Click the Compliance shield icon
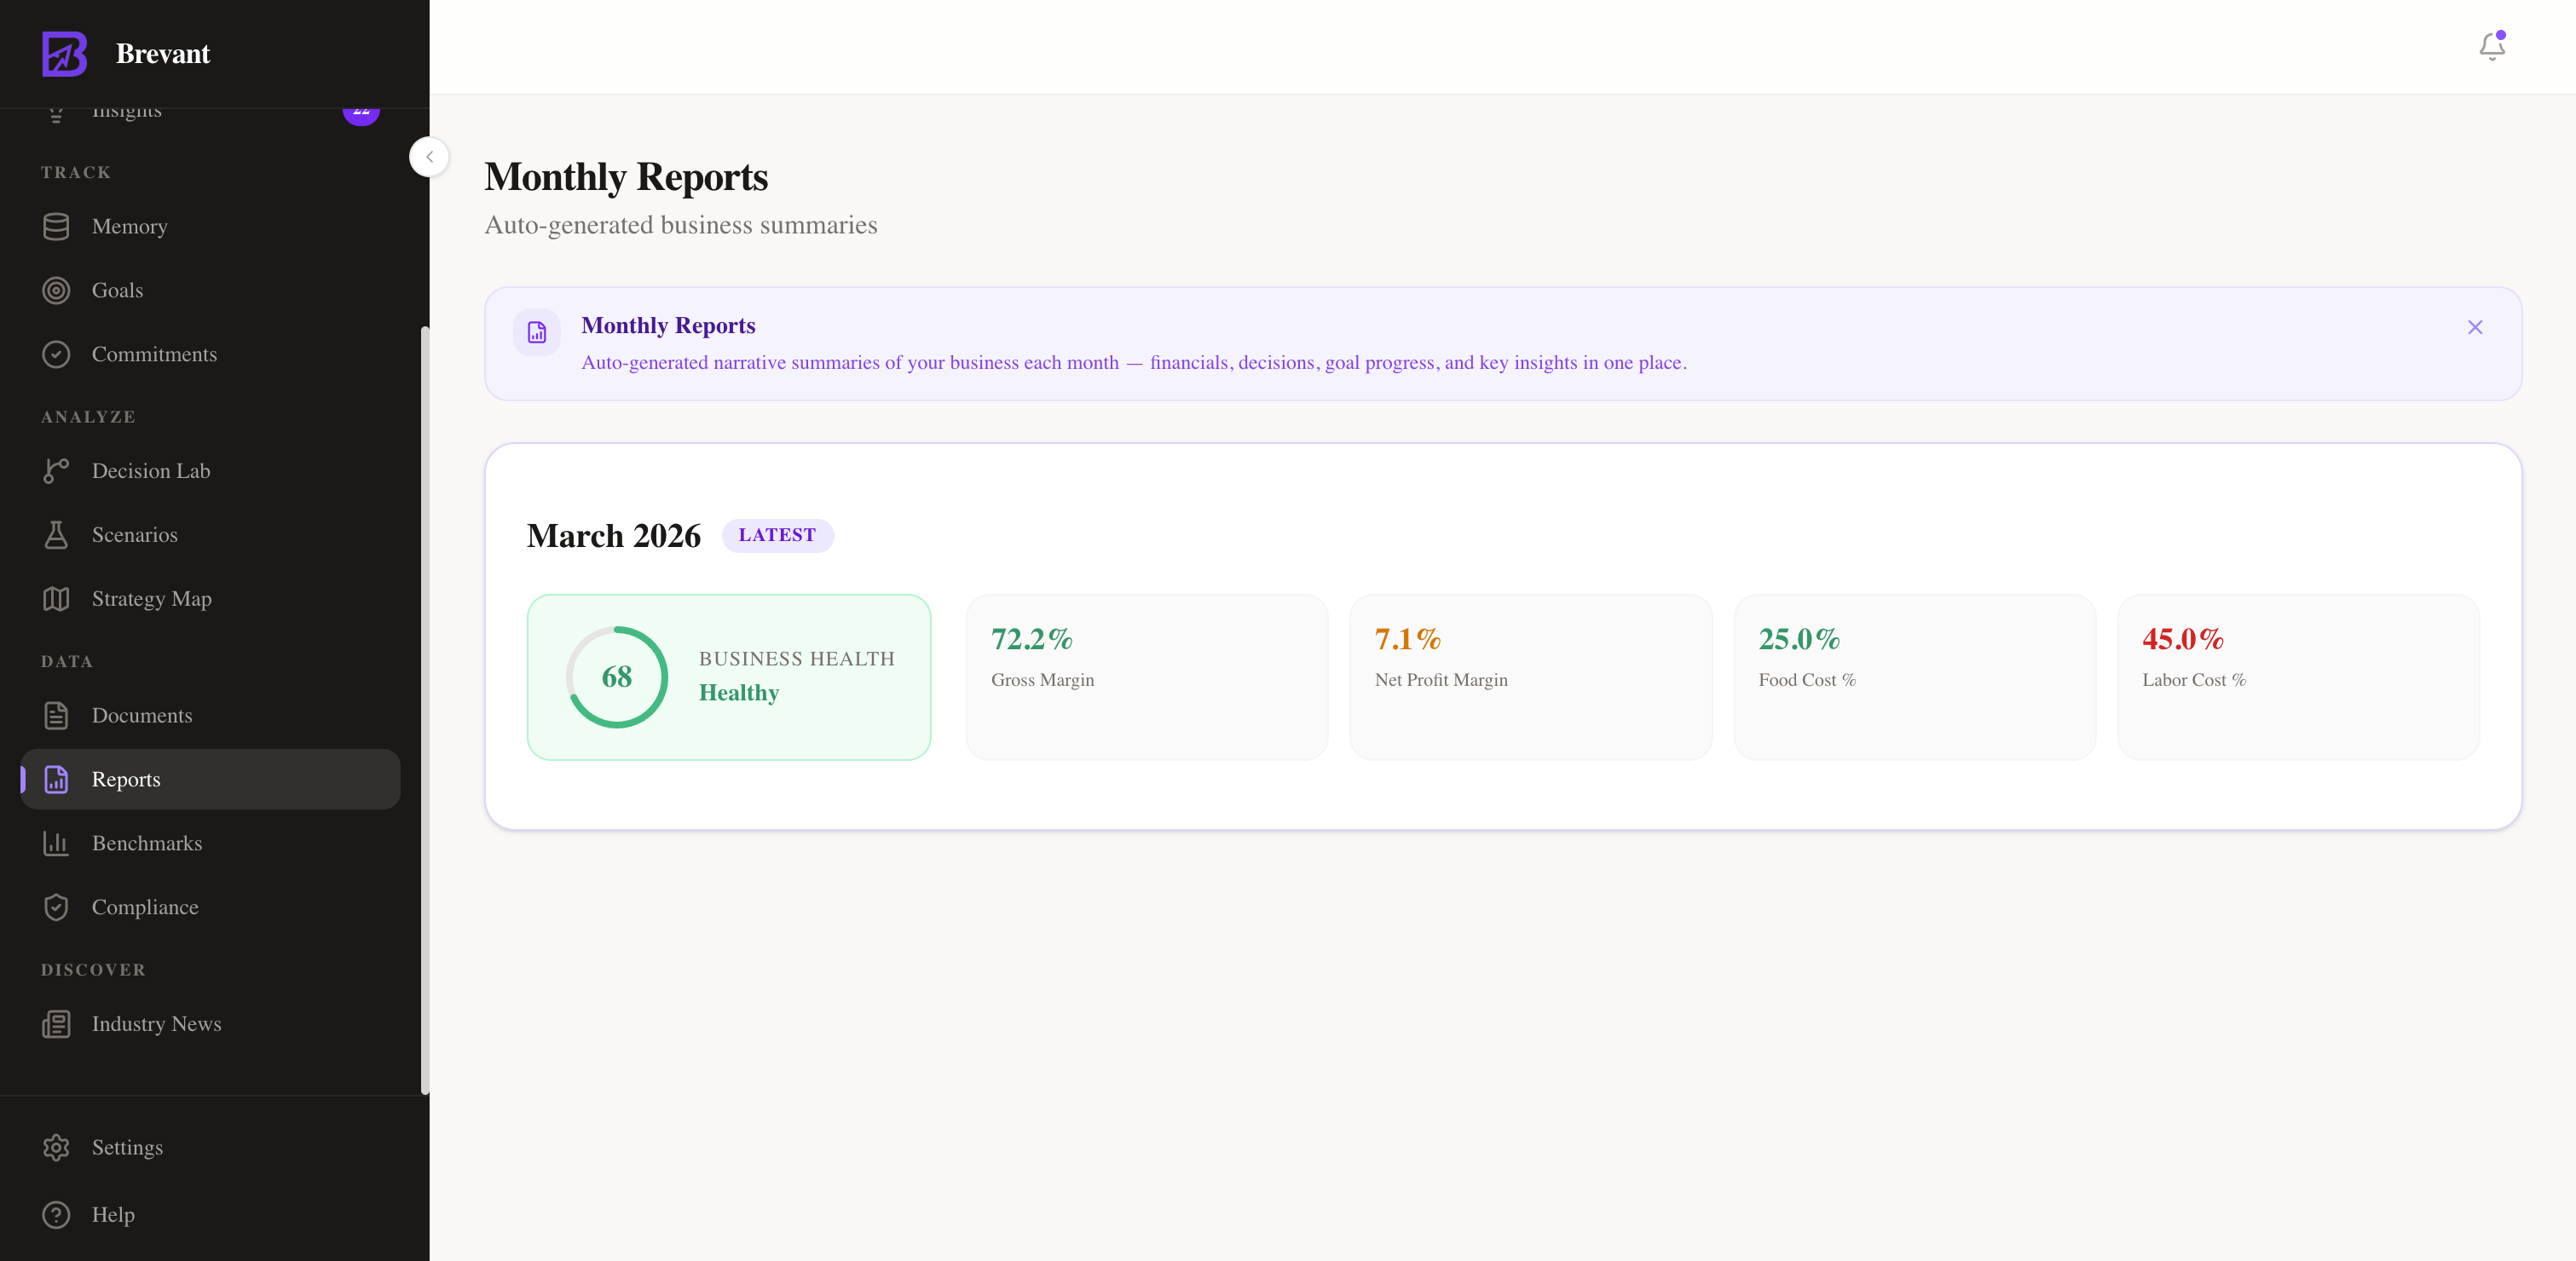Viewport: 2576px width, 1261px height. pos(56,907)
